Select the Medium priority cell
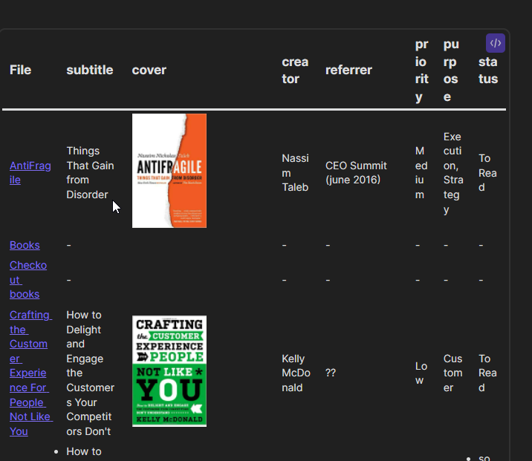Screen dimensions: 532x461 point(421,173)
